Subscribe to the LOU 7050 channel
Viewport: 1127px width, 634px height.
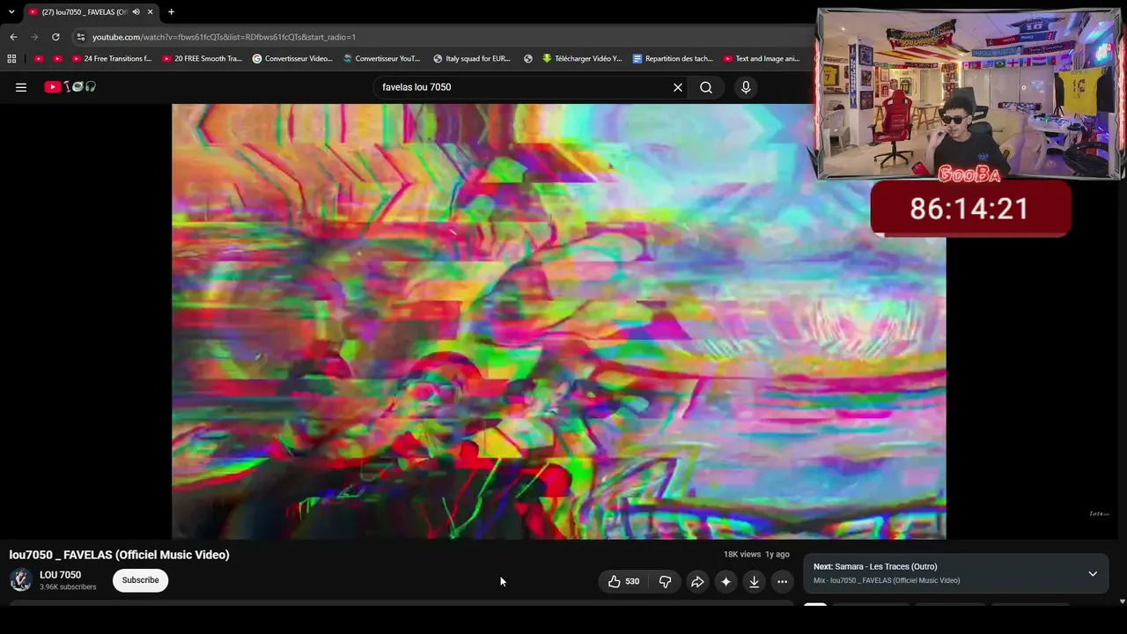click(140, 580)
